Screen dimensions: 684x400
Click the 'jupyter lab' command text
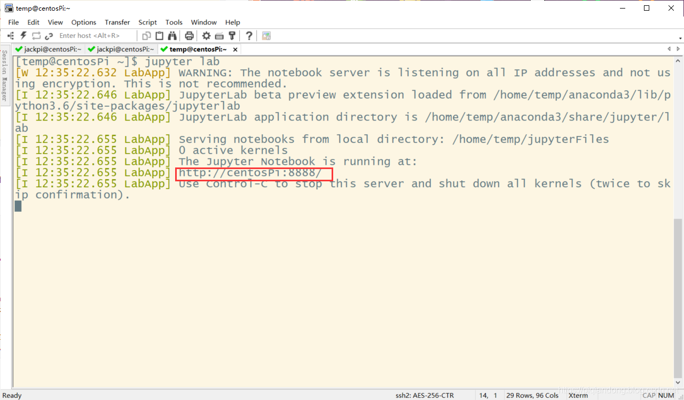[182, 62]
